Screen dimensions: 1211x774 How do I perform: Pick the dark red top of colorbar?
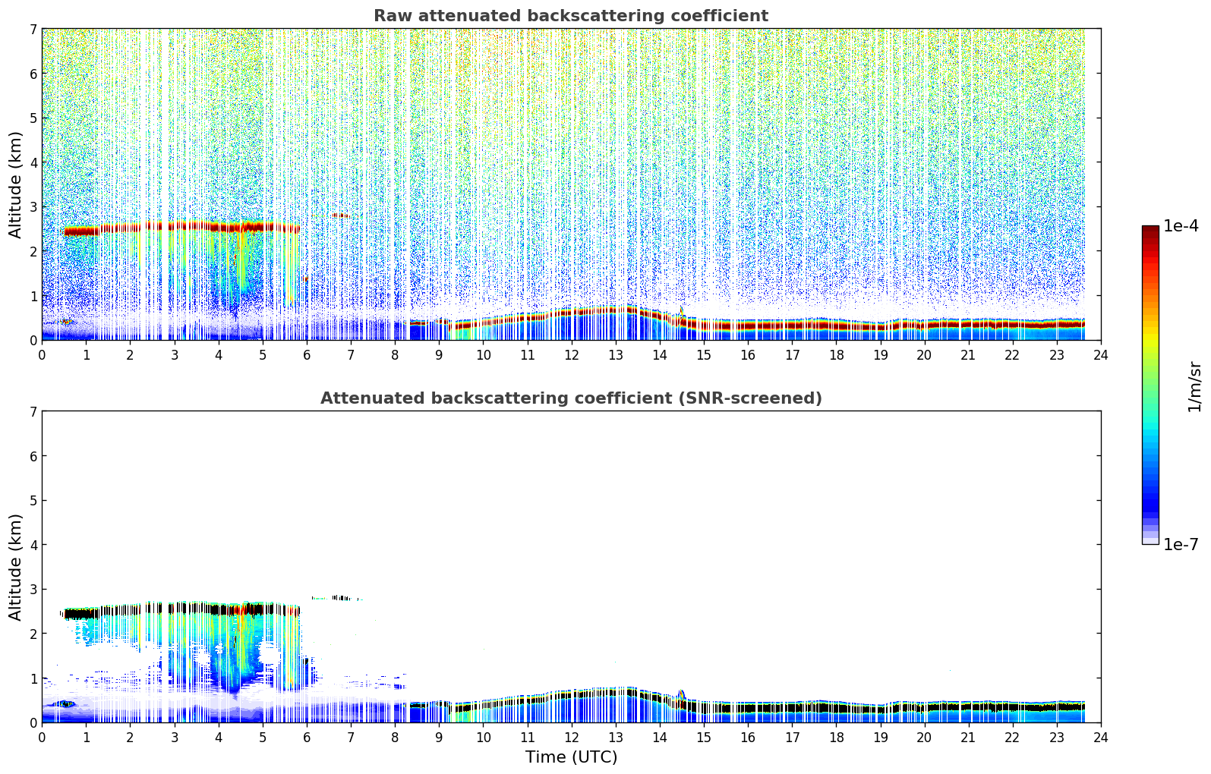pyautogui.click(x=1150, y=231)
